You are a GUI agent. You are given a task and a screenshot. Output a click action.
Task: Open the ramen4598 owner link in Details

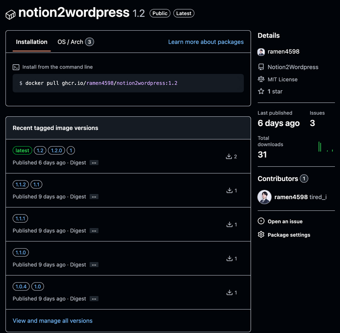pyautogui.click(x=284, y=52)
